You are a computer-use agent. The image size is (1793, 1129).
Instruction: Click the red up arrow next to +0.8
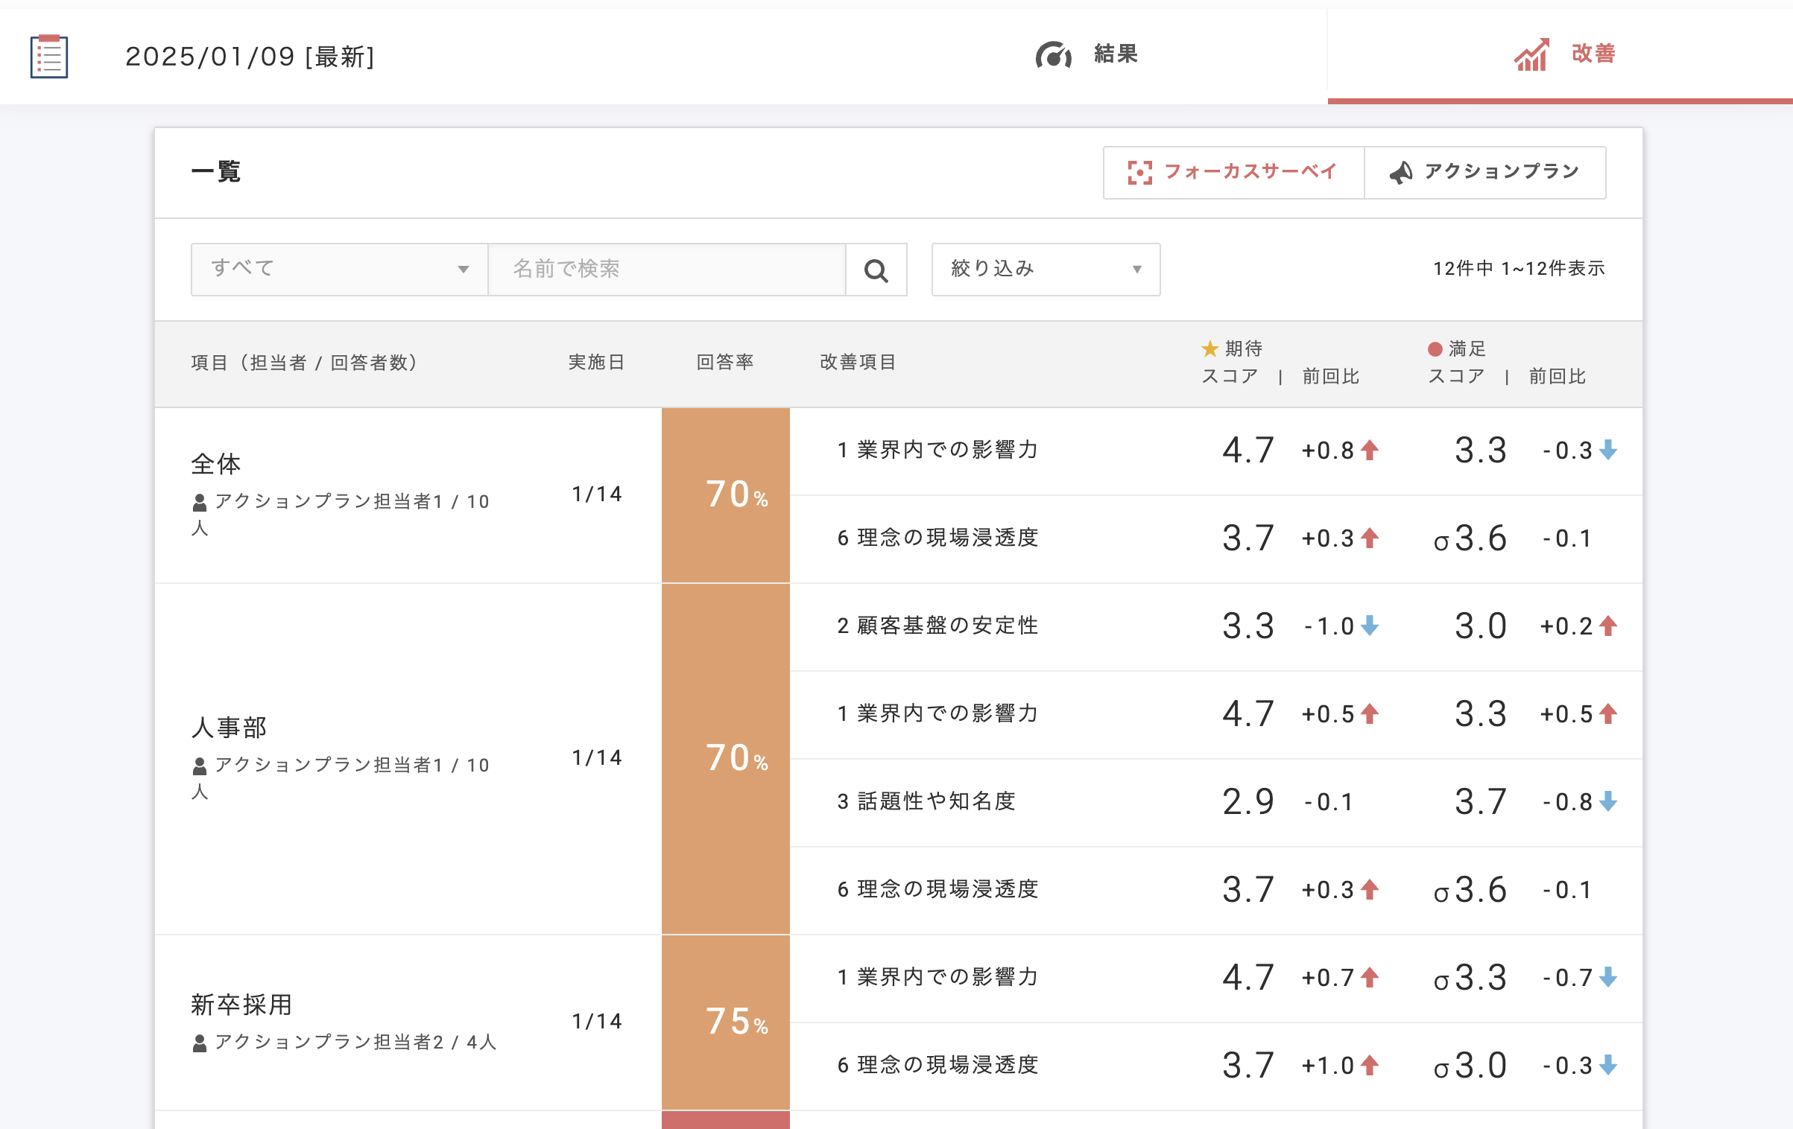tap(1370, 450)
